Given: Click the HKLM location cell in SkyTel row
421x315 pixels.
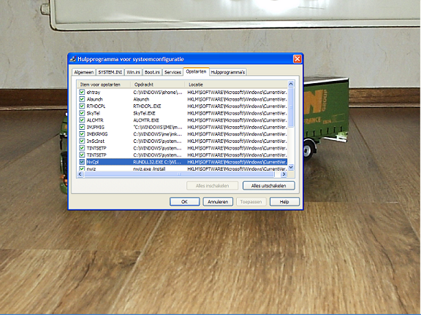Looking at the screenshot, I should coord(237,113).
